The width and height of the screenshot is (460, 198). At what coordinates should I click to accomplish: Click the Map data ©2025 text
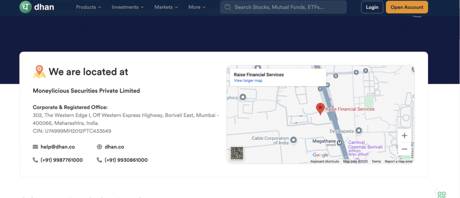[356, 162]
